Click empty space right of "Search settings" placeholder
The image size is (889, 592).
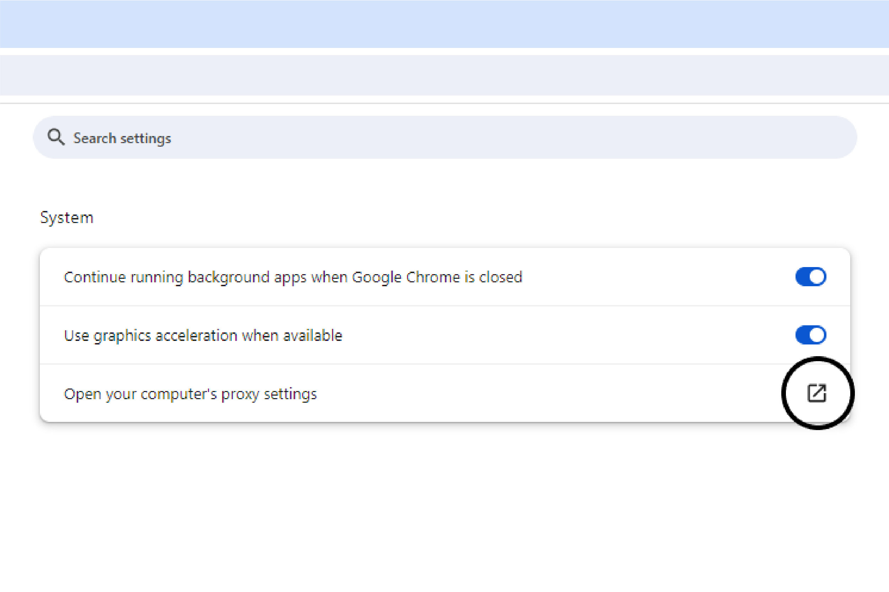click(x=491, y=137)
